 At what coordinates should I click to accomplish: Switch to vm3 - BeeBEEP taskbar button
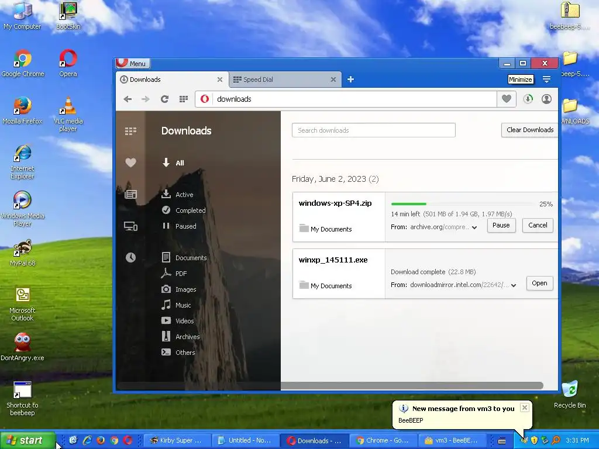[452, 440]
